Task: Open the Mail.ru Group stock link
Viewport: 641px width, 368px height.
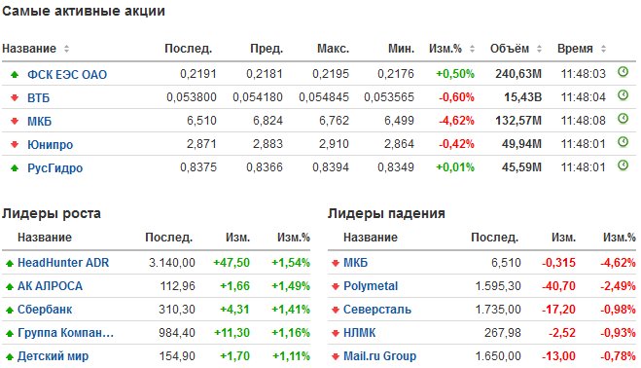Action: pos(379,356)
